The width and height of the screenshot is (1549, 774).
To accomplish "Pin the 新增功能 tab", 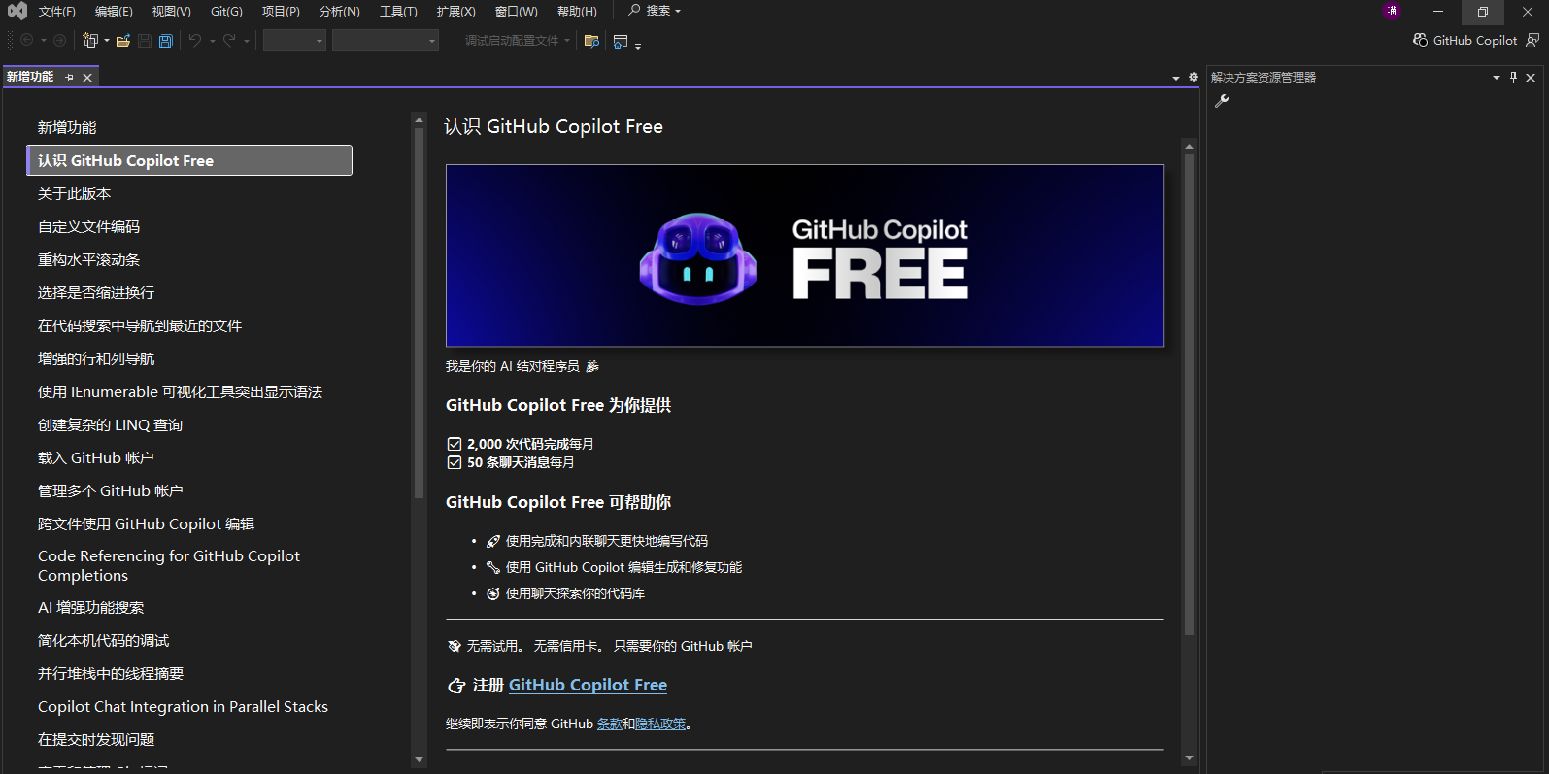I will [x=69, y=77].
